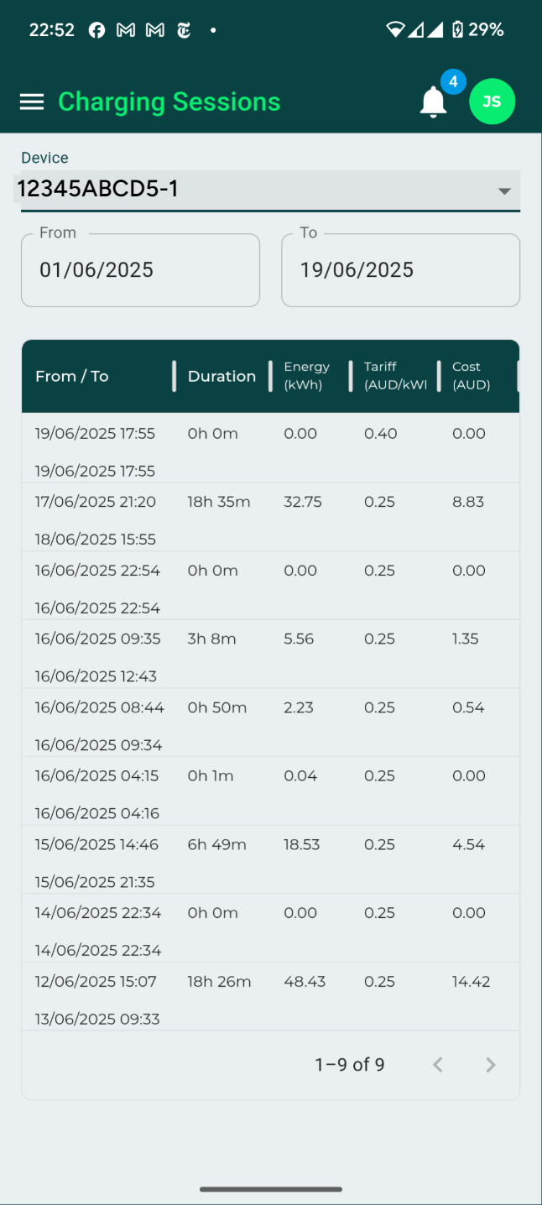542x1205 pixels.
Task: Select the 12/06/2025 15:07 session row
Action: [270, 997]
